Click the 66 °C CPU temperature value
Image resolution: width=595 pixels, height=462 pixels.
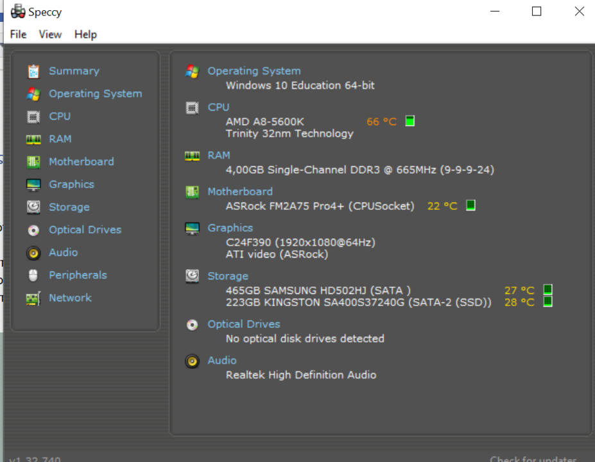pos(381,122)
